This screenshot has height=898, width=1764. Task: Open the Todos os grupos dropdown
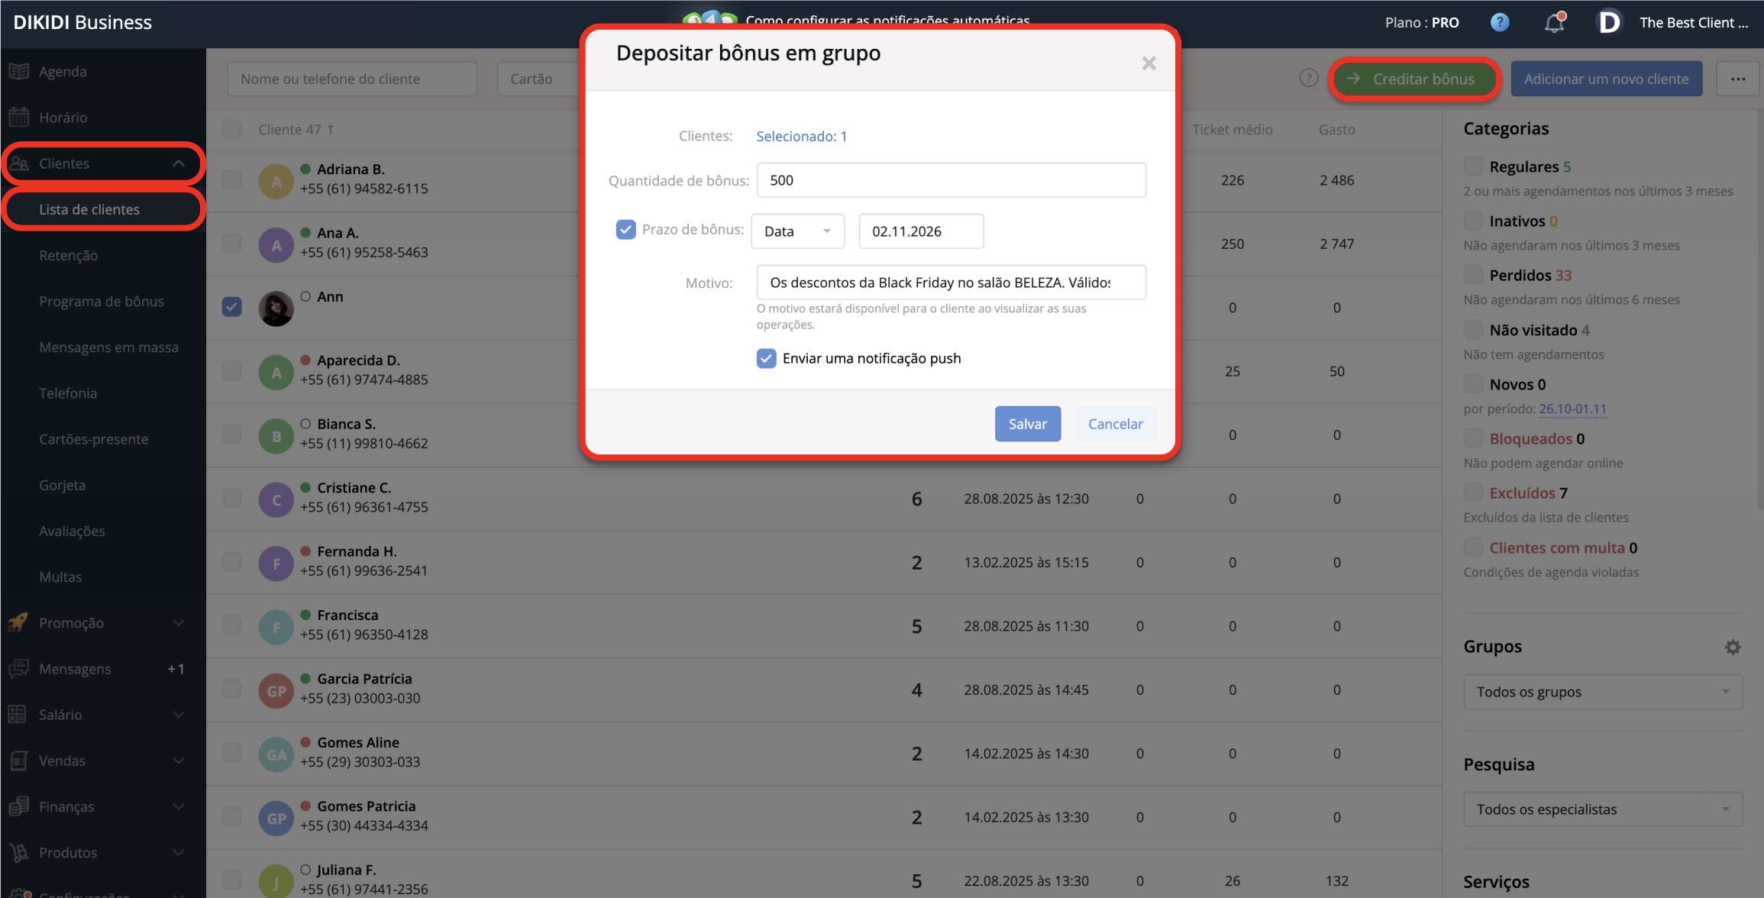[1602, 692]
